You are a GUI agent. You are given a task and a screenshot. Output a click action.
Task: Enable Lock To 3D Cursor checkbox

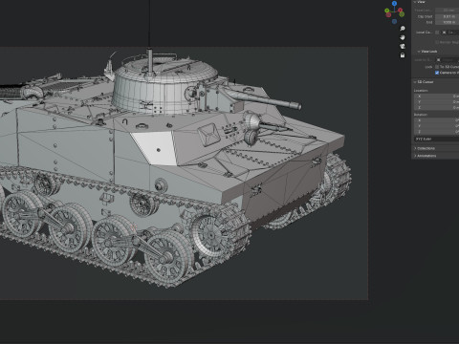[437, 67]
